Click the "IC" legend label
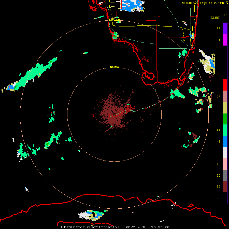This screenshot has width=229, height=229. pos(218,164)
